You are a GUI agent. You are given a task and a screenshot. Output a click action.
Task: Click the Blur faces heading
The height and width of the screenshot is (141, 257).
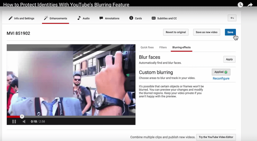149,57
